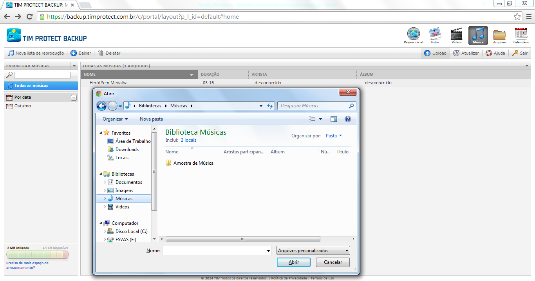The image size is (535, 281).
Task: Expand Disco Local (C:) tree node
Action: (x=105, y=231)
